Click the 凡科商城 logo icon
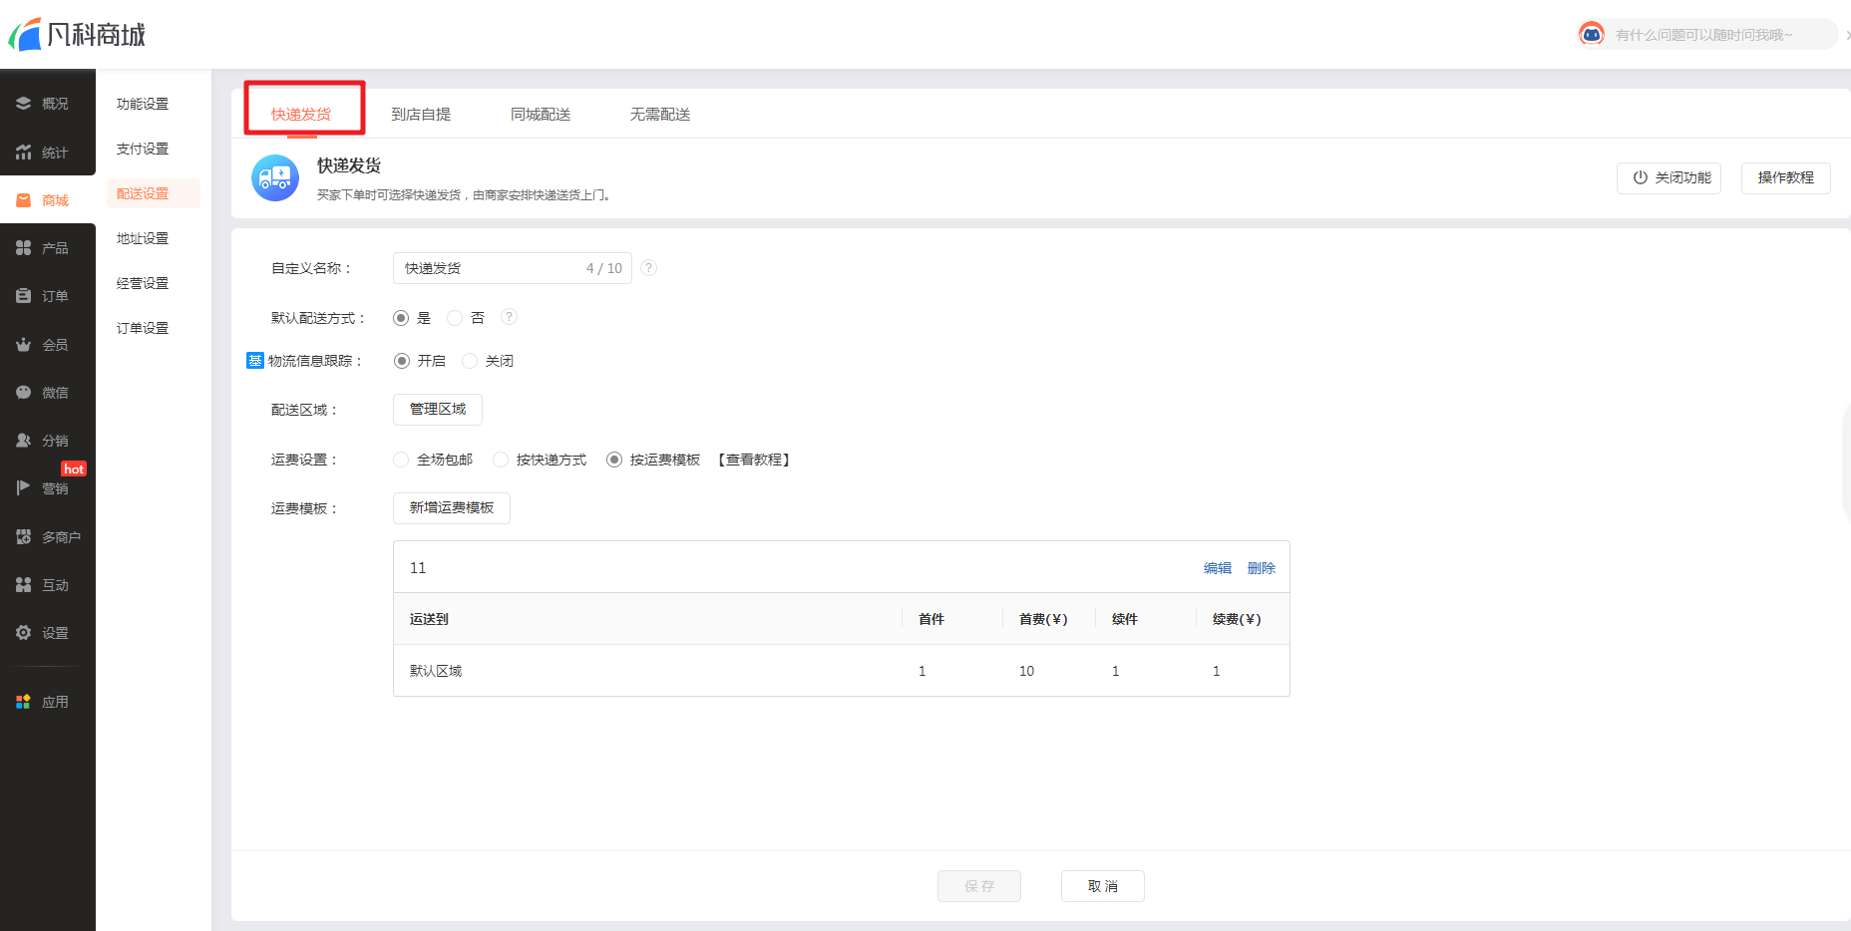Screen dimensions: 1851x931 pos(25,34)
